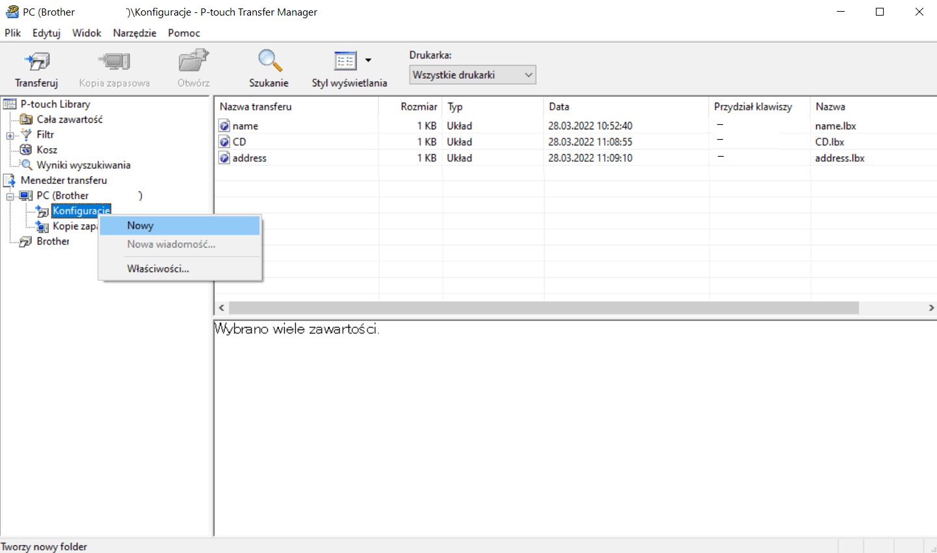Open Styl wyświetlania dropdown arrow
Screen dimensions: 937x553
tap(368, 60)
